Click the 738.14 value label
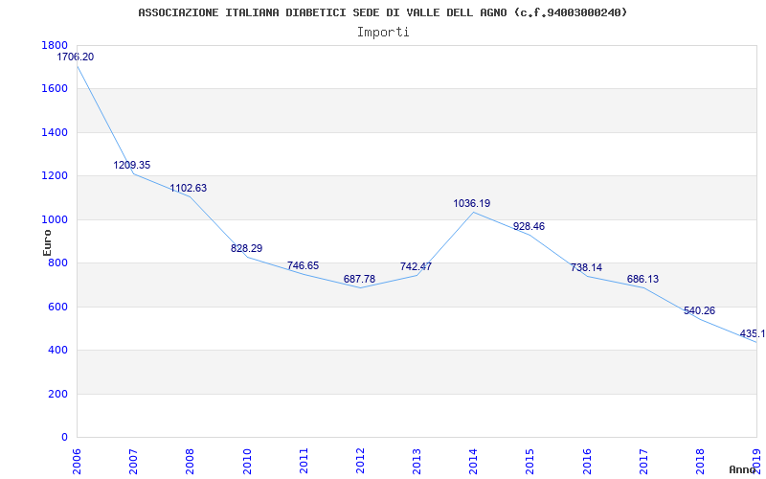This screenshot has height=479, width=766. tap(586, 267)
